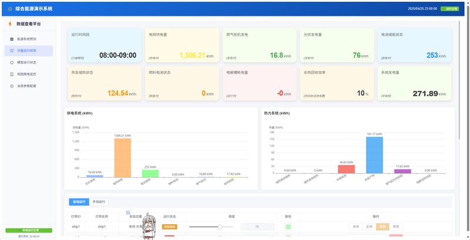Click the sun logo icon in header

[10, 9]
